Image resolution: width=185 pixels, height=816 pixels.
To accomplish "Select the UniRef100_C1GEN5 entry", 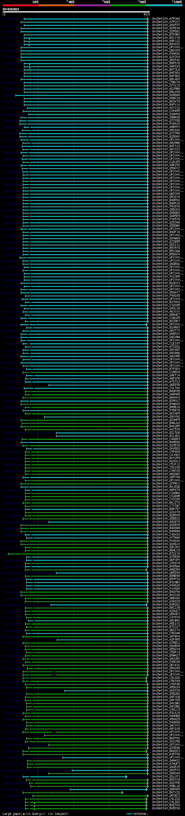I will coord(166,496).
